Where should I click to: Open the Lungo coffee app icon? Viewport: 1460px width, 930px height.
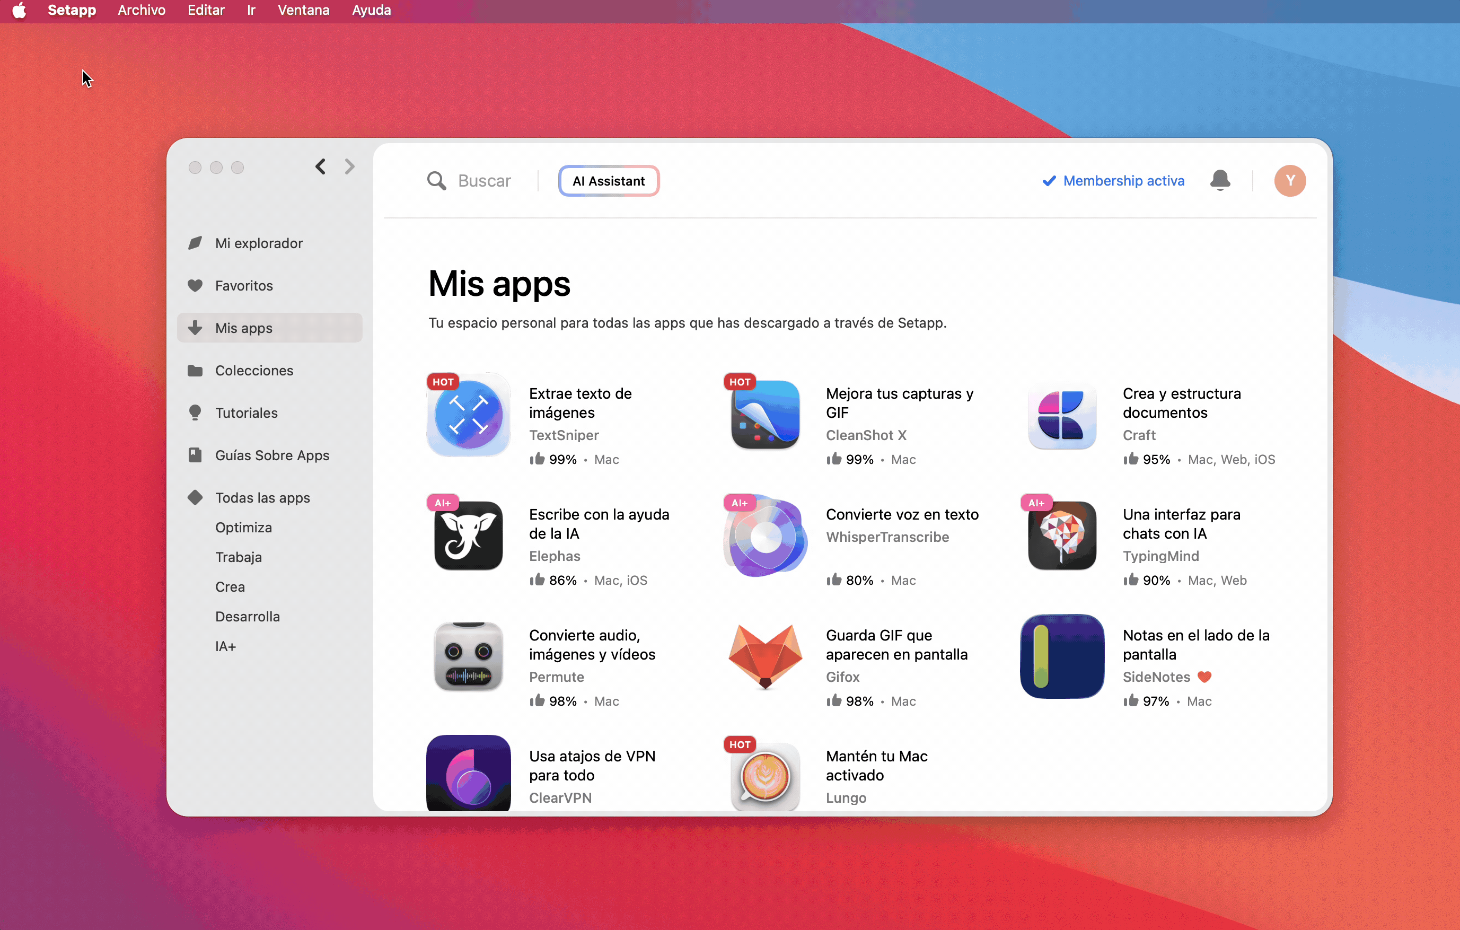click(765, 777)
